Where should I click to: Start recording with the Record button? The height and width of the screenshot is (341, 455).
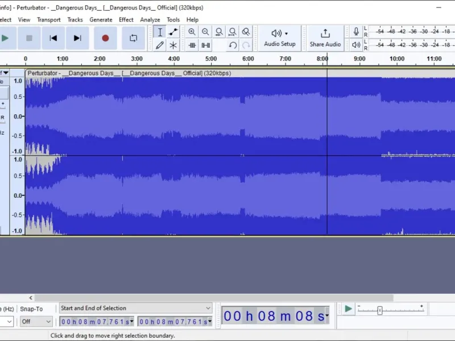click(105, 38)
